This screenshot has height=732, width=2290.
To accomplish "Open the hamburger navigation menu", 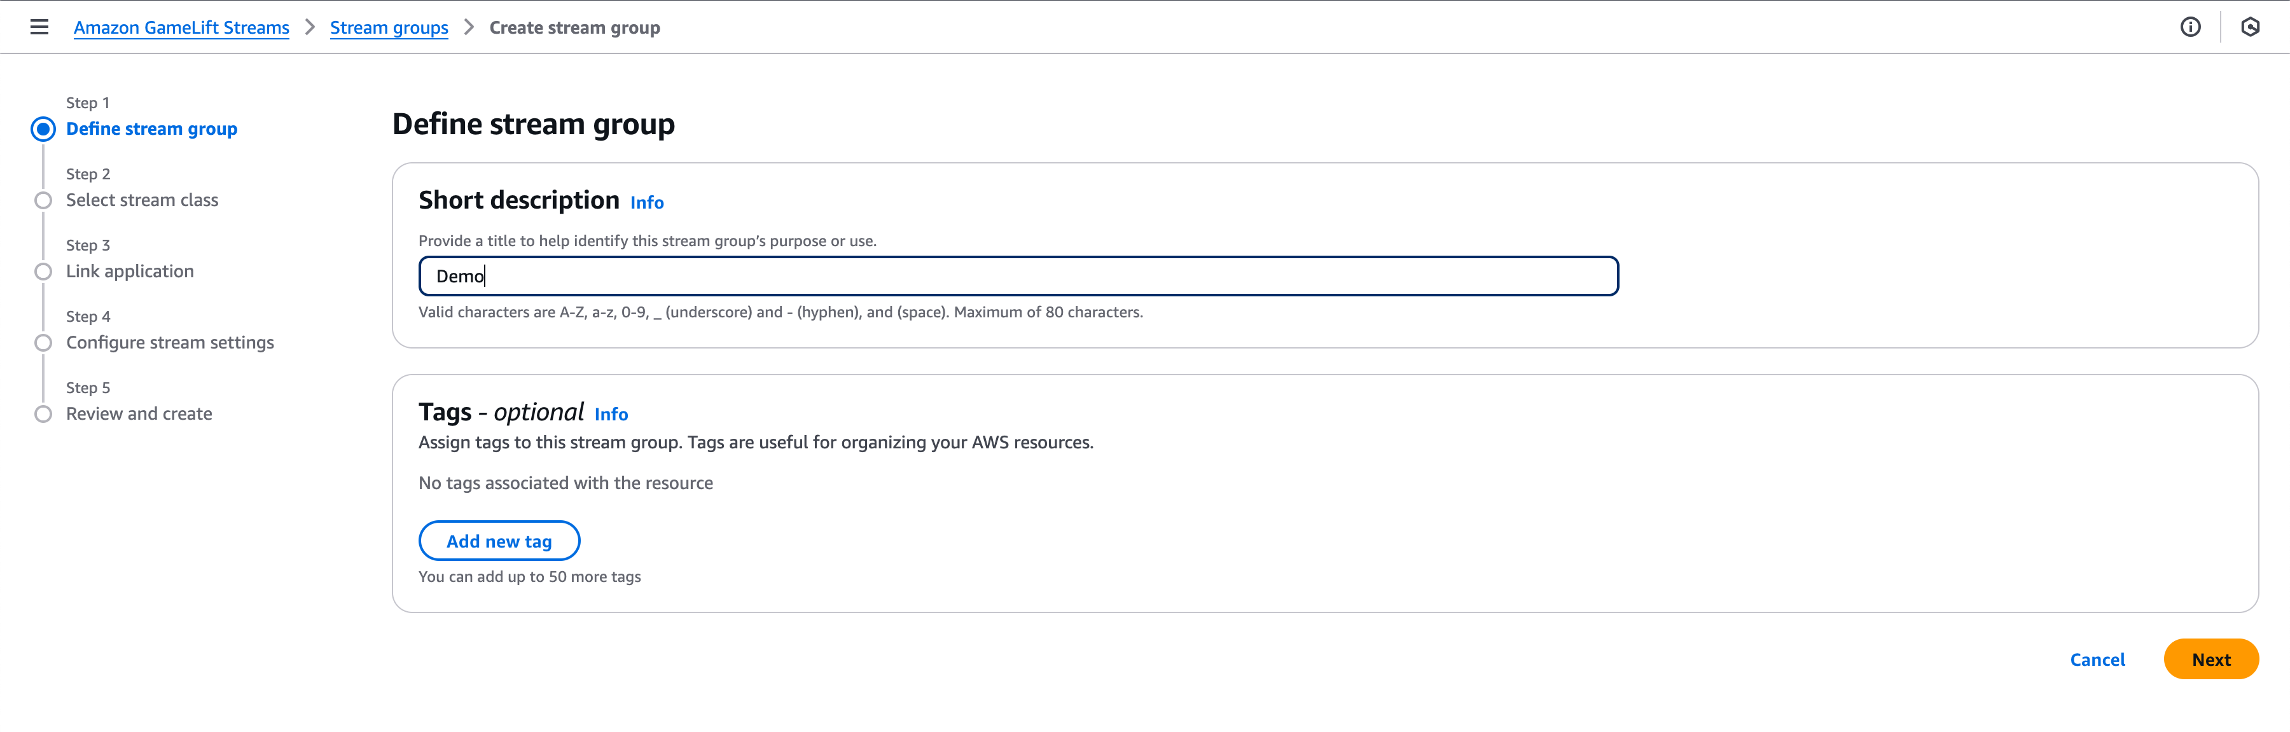I will (x=39, y=27).
